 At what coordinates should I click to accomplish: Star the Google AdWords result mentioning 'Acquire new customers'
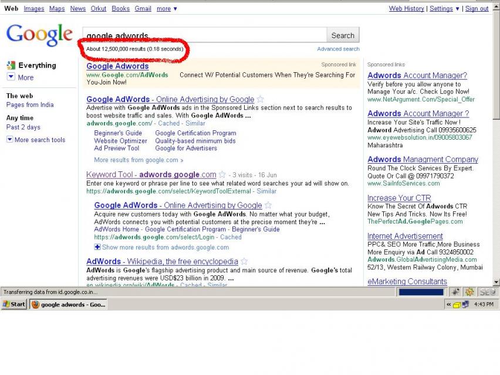point(268,205)
